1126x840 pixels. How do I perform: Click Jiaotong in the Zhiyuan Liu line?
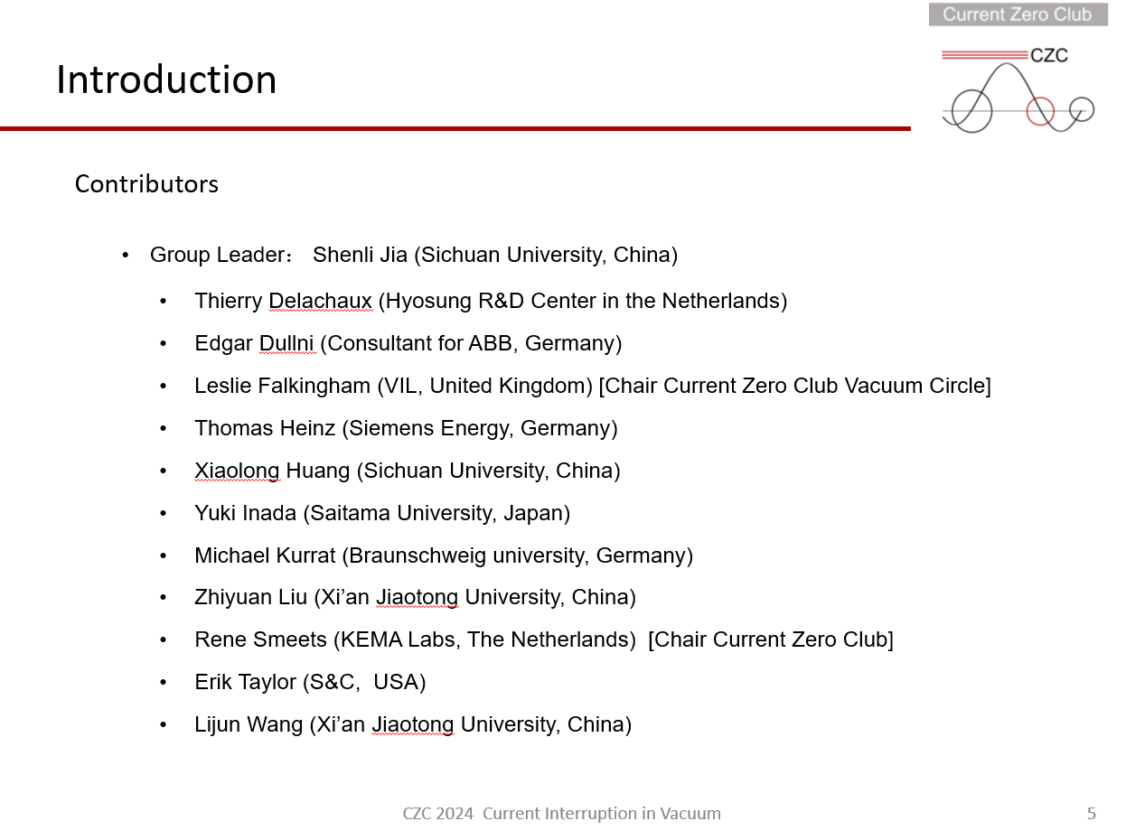pyautogui.click(x=417, y=598)
